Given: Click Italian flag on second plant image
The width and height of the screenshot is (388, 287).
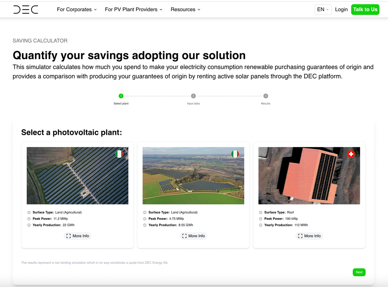Looking at the screenshot, I should 235,154.
